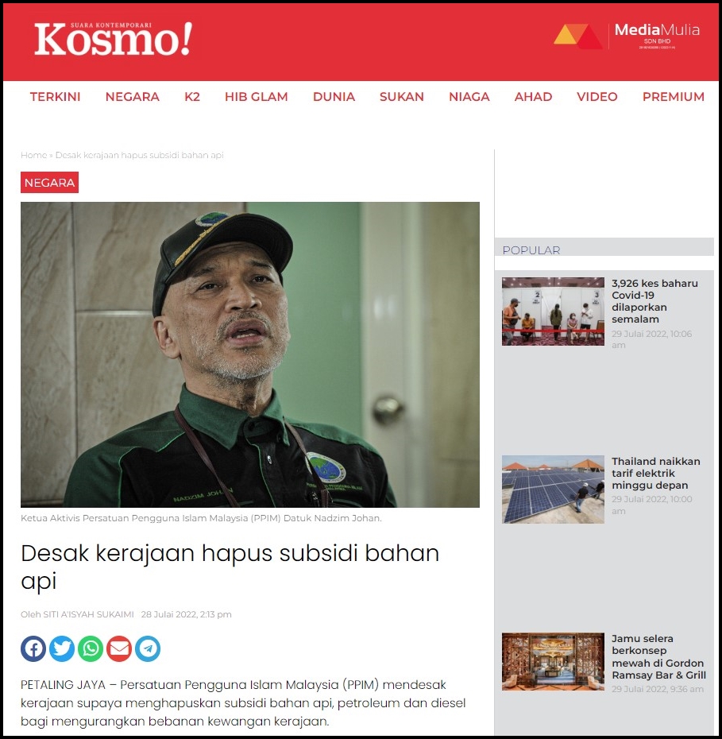Click the Home breadcrumb link
Viewport: 722px width, 739px height.
(33, 155)
